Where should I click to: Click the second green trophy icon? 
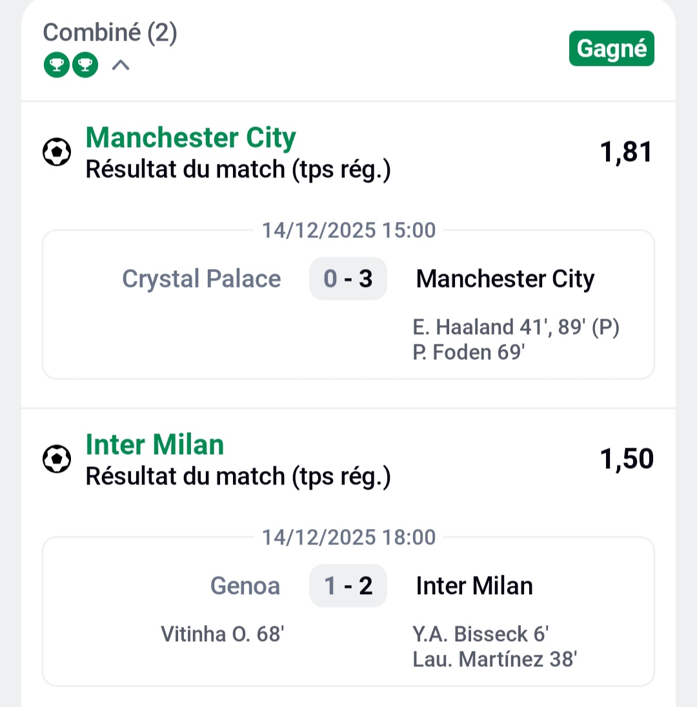[85, 65]
